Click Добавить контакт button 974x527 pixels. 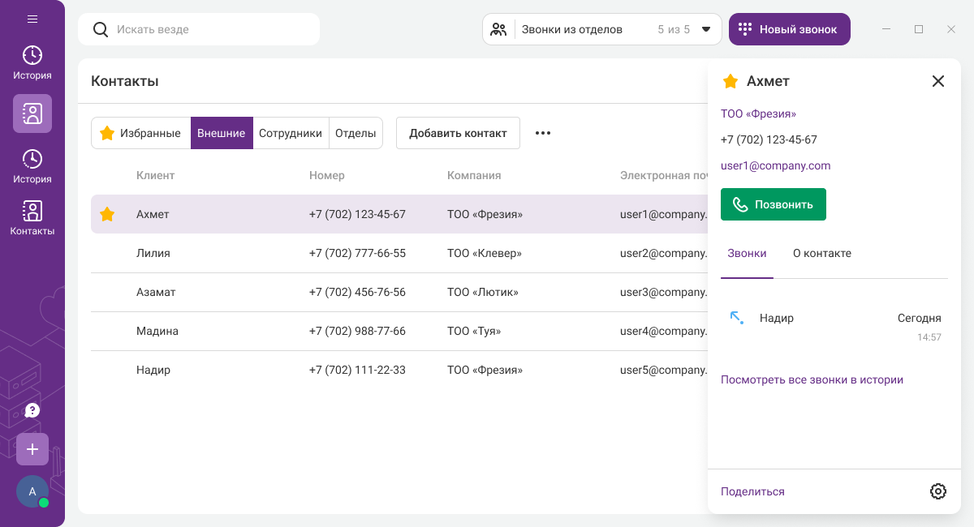coord(458,133)
